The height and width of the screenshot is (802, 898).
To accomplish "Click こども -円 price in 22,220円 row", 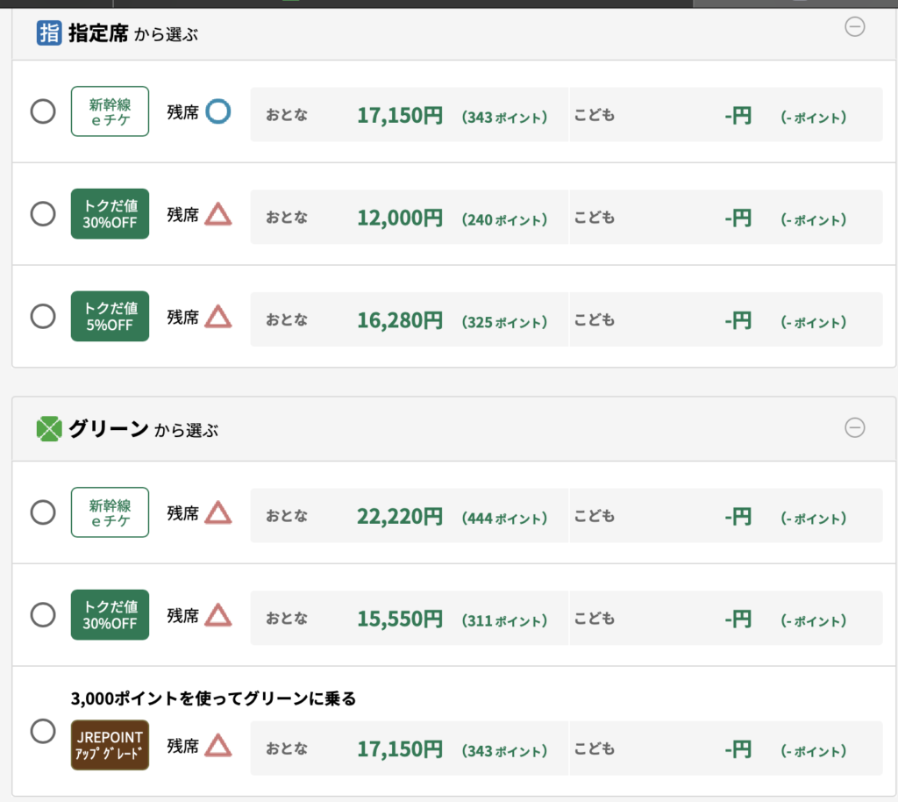I will [x=738, y=517].
